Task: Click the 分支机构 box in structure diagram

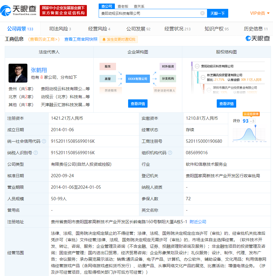Action: pos(168,78)
